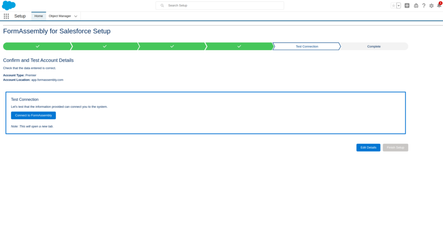The height and width of the screenshot is (227, 443).
Task: Open the App Launcher grid
Action: [x=6, y=16]
